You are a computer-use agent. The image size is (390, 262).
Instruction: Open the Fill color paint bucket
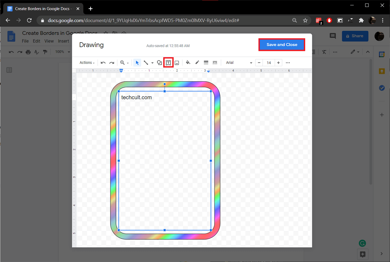[x=188, y=63]
